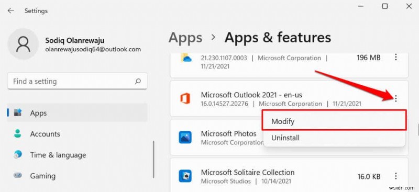Viewport: 419px width, 192px height.
Task: Click the Apps breadcrumb link
Action: coord(185,38)
